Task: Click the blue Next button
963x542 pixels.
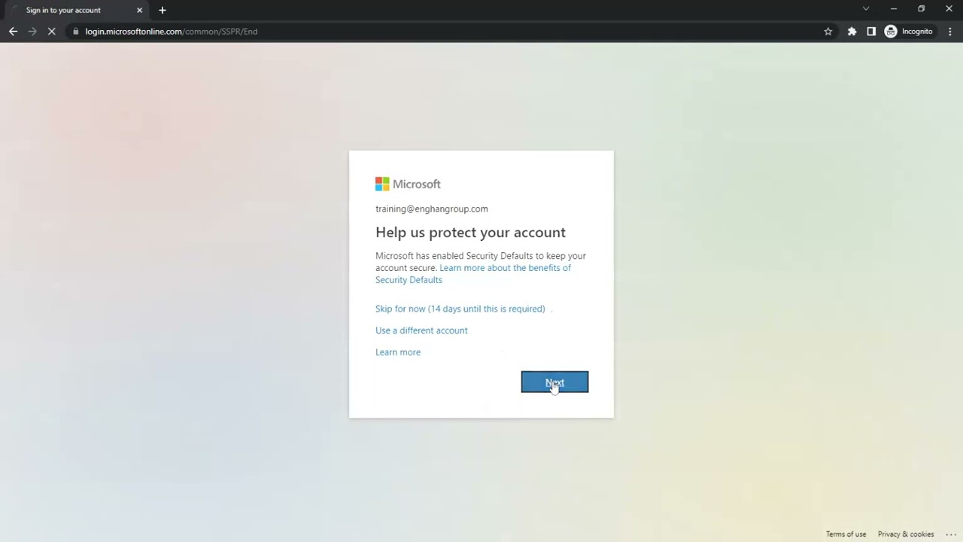Action: pyautogui.click(x=554, y=382)
